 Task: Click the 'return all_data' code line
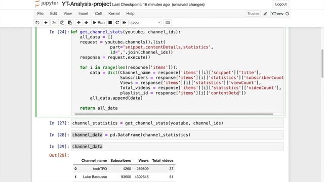99,108
